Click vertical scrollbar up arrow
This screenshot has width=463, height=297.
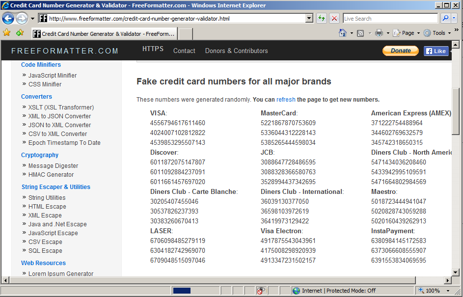click(456, 45)
